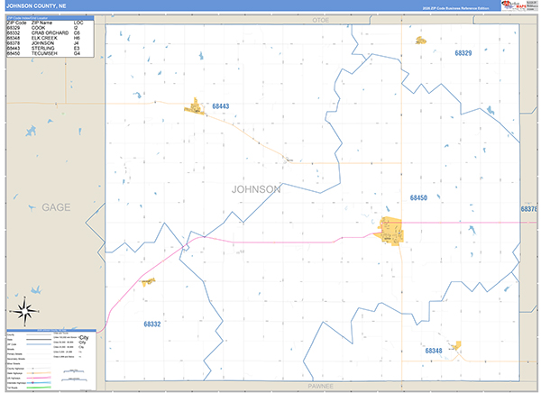Select the Elk Creek city marker near 68348
541x393 pixels.
coord(457,345)
